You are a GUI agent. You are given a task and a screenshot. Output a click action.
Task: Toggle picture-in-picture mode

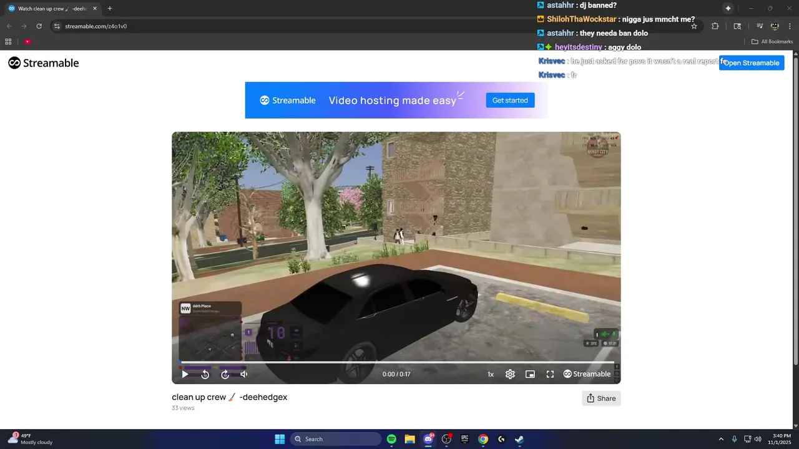click(530, 374)
